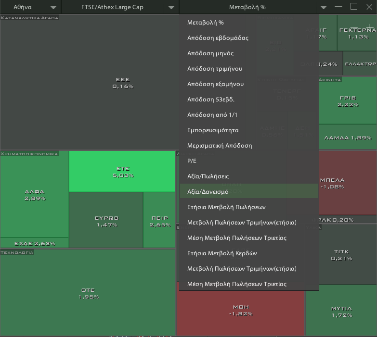The image size is (377, 337).
Task: Minimize the heatmap window
Action: tap(338, 7)
